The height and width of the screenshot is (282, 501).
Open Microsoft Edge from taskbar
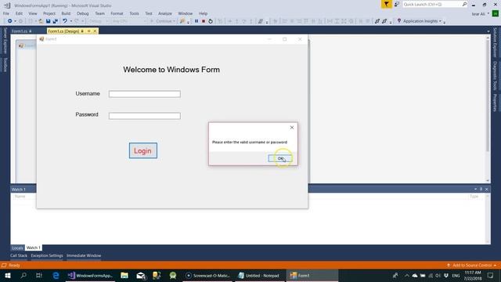56,275
